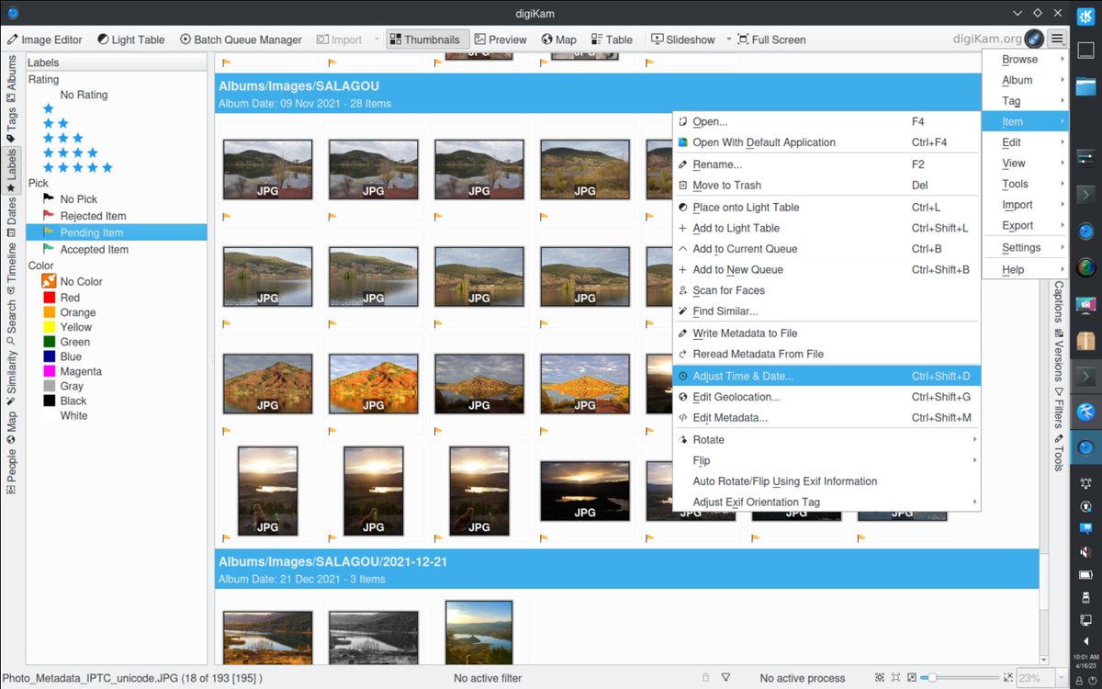The width and height of the screenshot is (1102, 689).
Task: Select the Magenta color label
Action: click(x=81, y=371)
